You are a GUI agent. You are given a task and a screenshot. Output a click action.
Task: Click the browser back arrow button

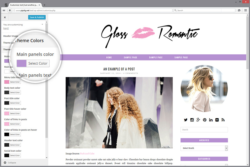pyautogui.click(x=10, y=10)
